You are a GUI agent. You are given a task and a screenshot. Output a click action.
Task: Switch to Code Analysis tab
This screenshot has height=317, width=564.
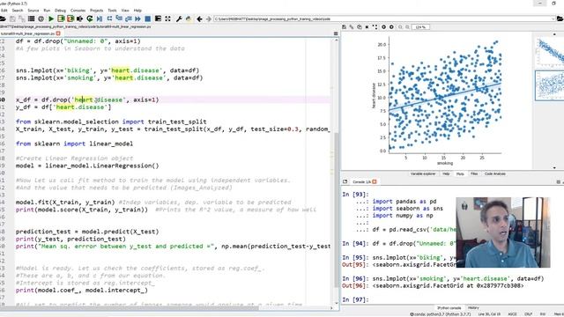(495, 173)
